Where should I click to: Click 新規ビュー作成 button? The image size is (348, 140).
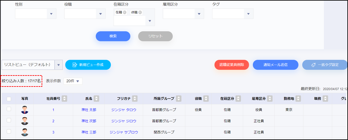(88, 65)
